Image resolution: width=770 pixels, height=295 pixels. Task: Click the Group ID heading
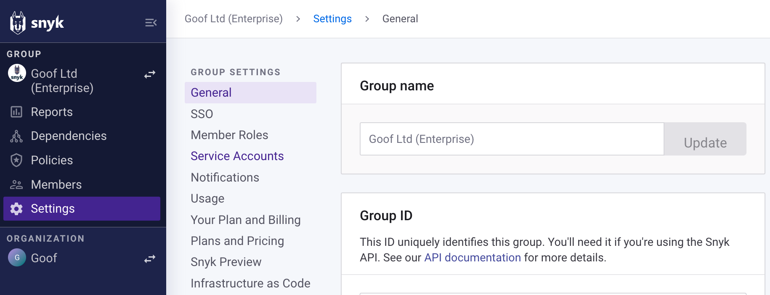(x=386, y=216)
